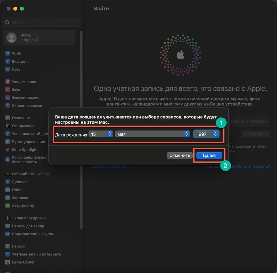Image resolution: width=277 pixels, height=273 pixels.
Task: Open the birth day dropdown showing 15
Action: point(101,134)
